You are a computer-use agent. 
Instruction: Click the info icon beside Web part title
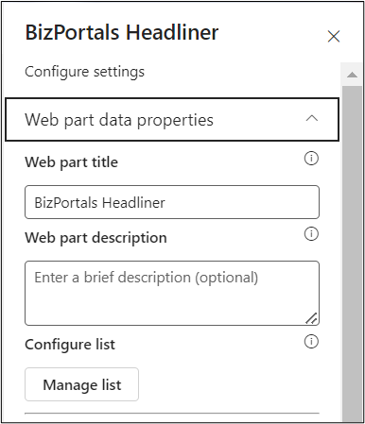click(311, 159)
